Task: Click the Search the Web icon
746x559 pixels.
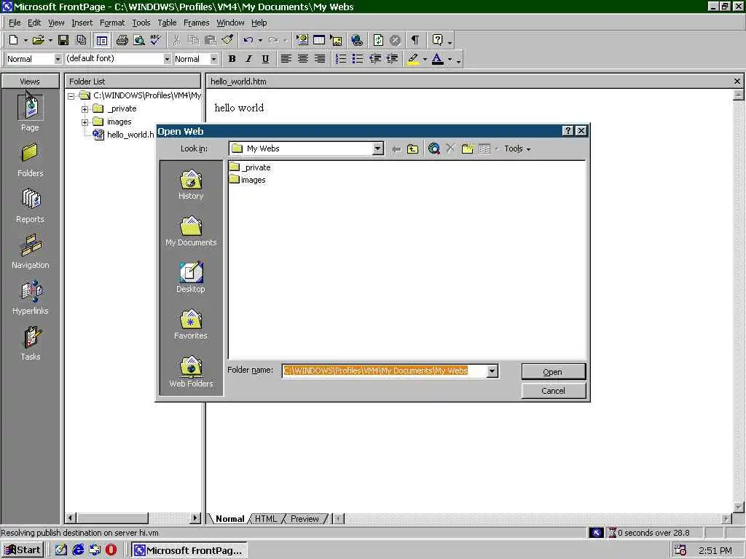Action: coord(434,148)
